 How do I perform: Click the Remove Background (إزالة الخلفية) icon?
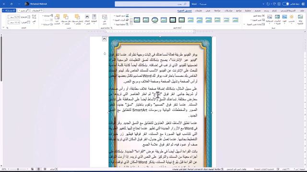pos(300,20)
